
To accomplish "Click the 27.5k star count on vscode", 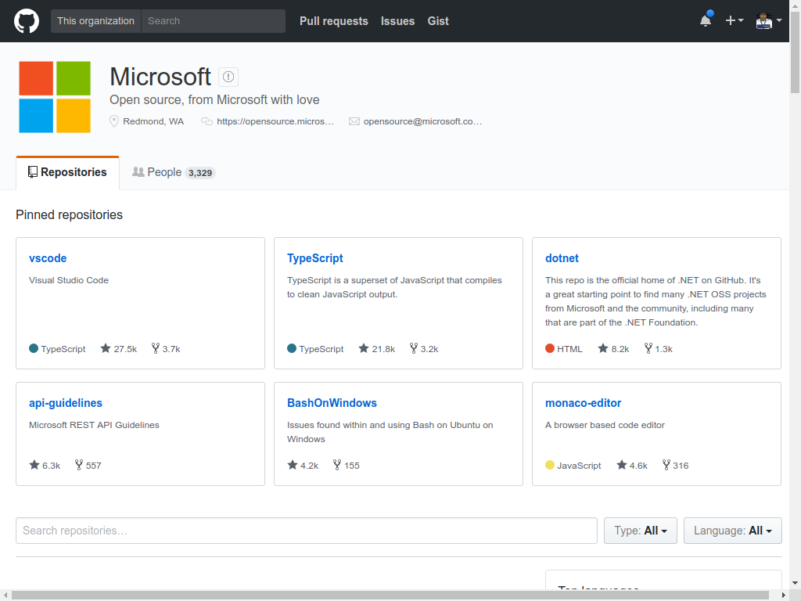I will [x=125, y=349].
